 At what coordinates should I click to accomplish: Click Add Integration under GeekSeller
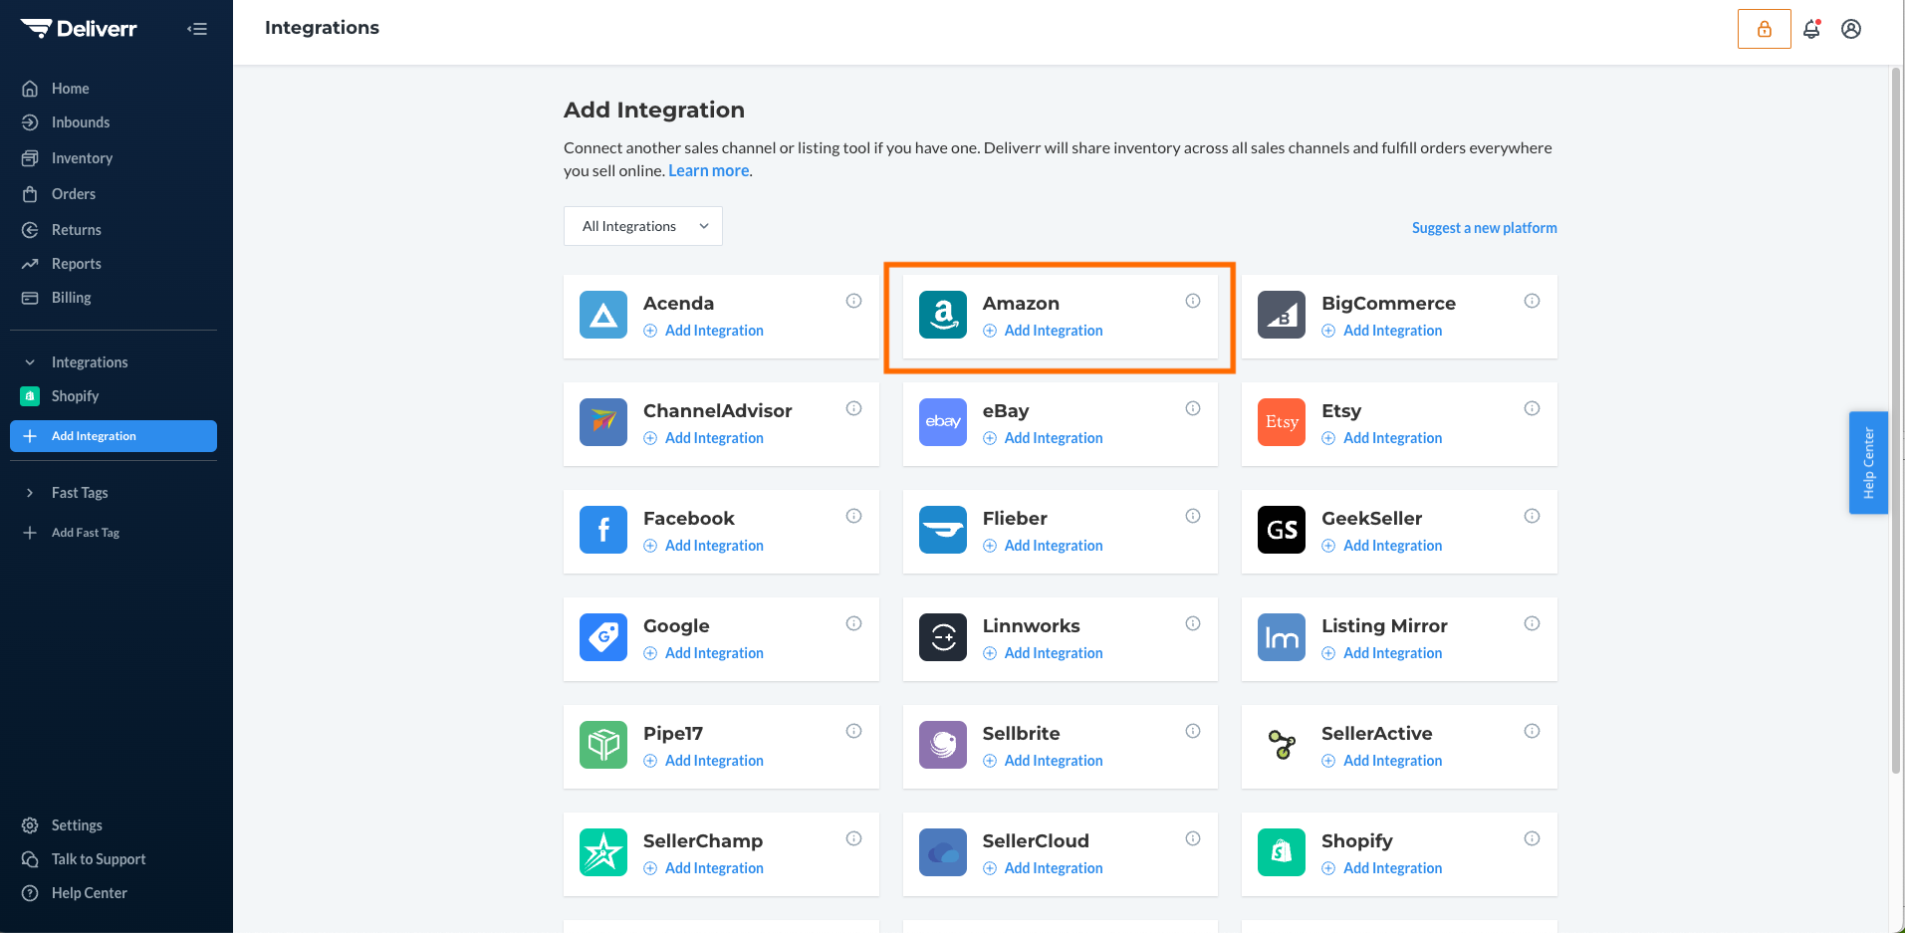(x=1382, y=546)
